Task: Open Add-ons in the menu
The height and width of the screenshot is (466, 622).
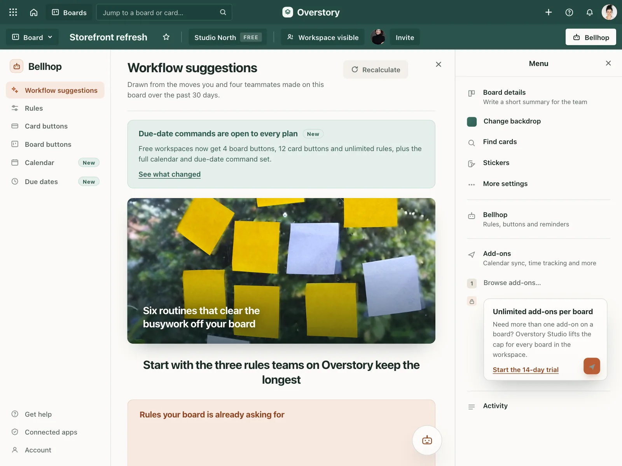Action: tap(538, 258)
